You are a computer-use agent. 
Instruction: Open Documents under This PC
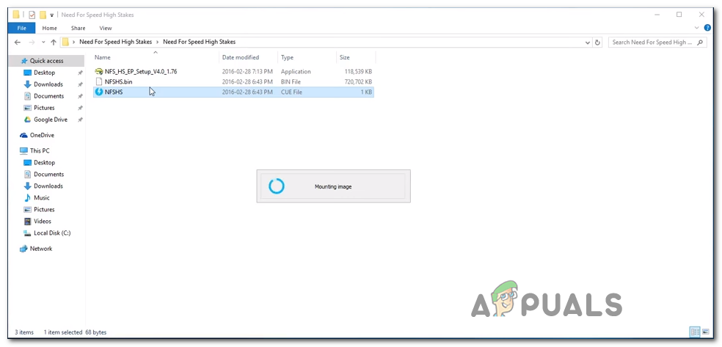point(49,175)
